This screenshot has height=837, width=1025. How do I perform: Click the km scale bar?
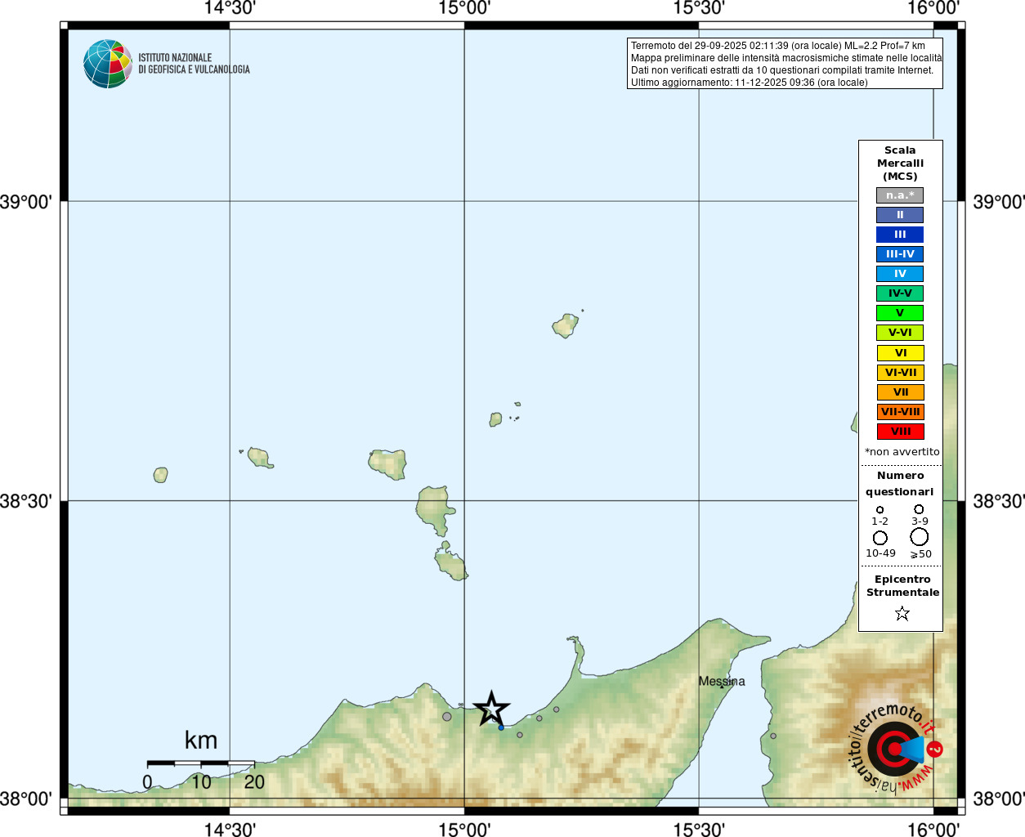[x=200, y=763]
